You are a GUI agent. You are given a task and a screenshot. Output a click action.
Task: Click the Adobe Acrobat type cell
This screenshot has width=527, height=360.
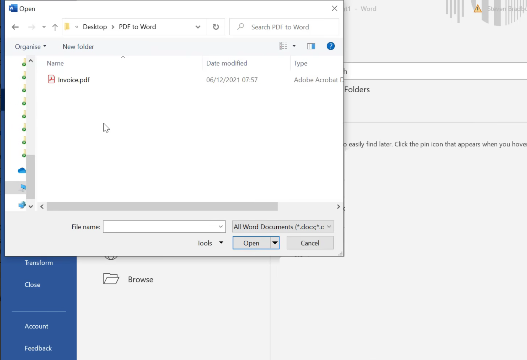click(x=318, y=80)
